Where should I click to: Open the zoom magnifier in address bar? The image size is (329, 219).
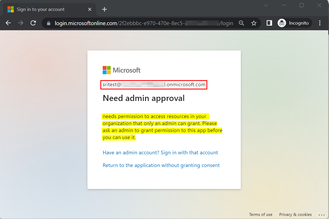click(x=241, y=23)
